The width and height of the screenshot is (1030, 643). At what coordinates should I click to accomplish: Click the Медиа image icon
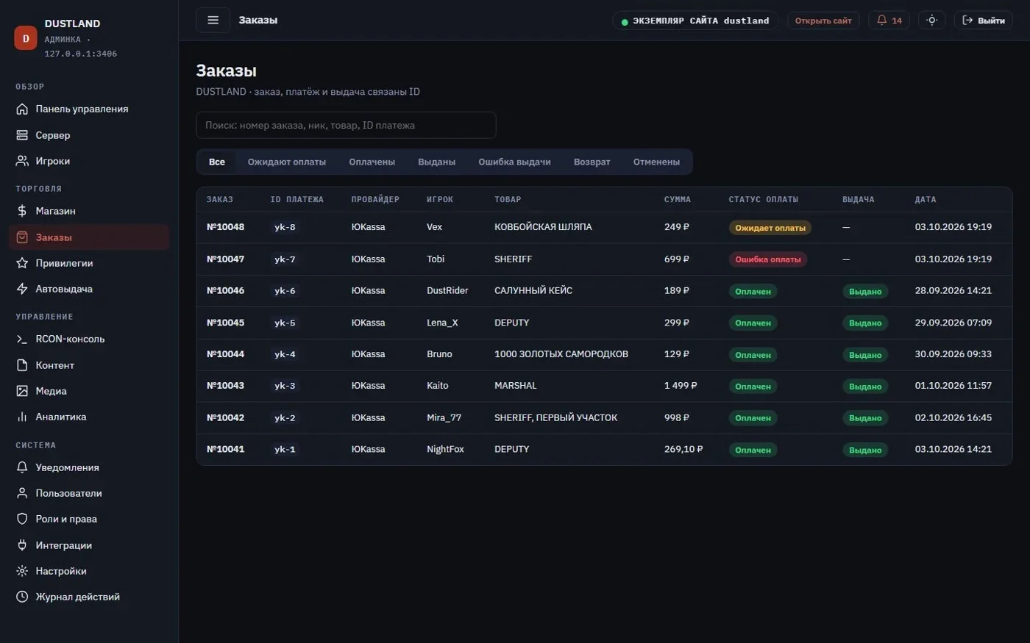click(x=22, y=391)
